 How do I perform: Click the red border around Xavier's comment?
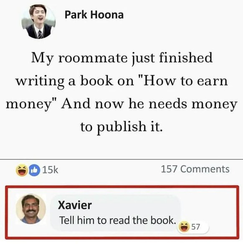122,187
